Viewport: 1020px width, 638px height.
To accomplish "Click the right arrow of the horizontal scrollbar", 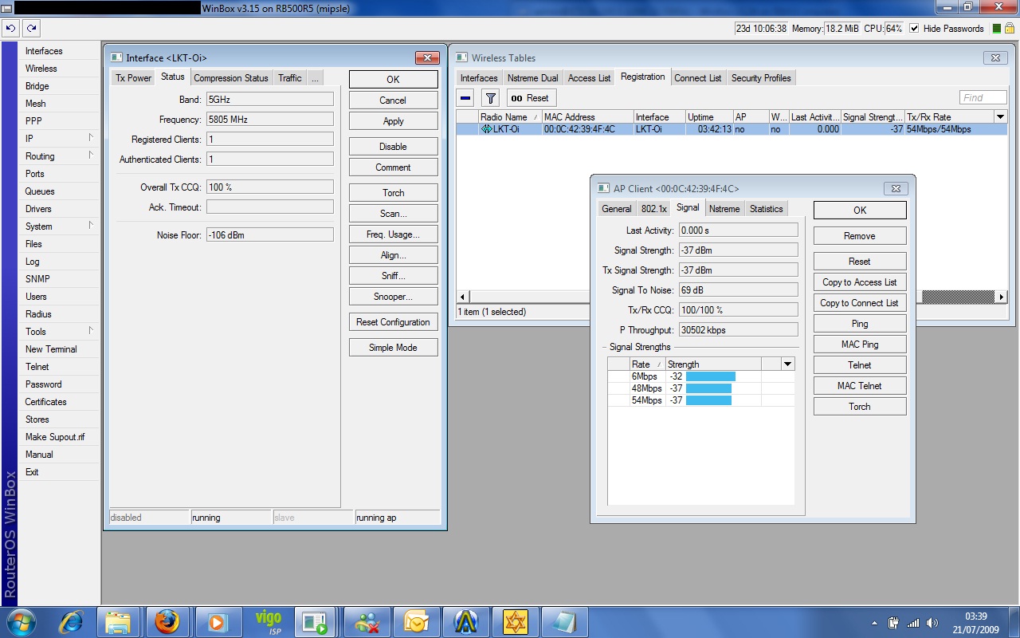I will click(x=1002, y=297).
